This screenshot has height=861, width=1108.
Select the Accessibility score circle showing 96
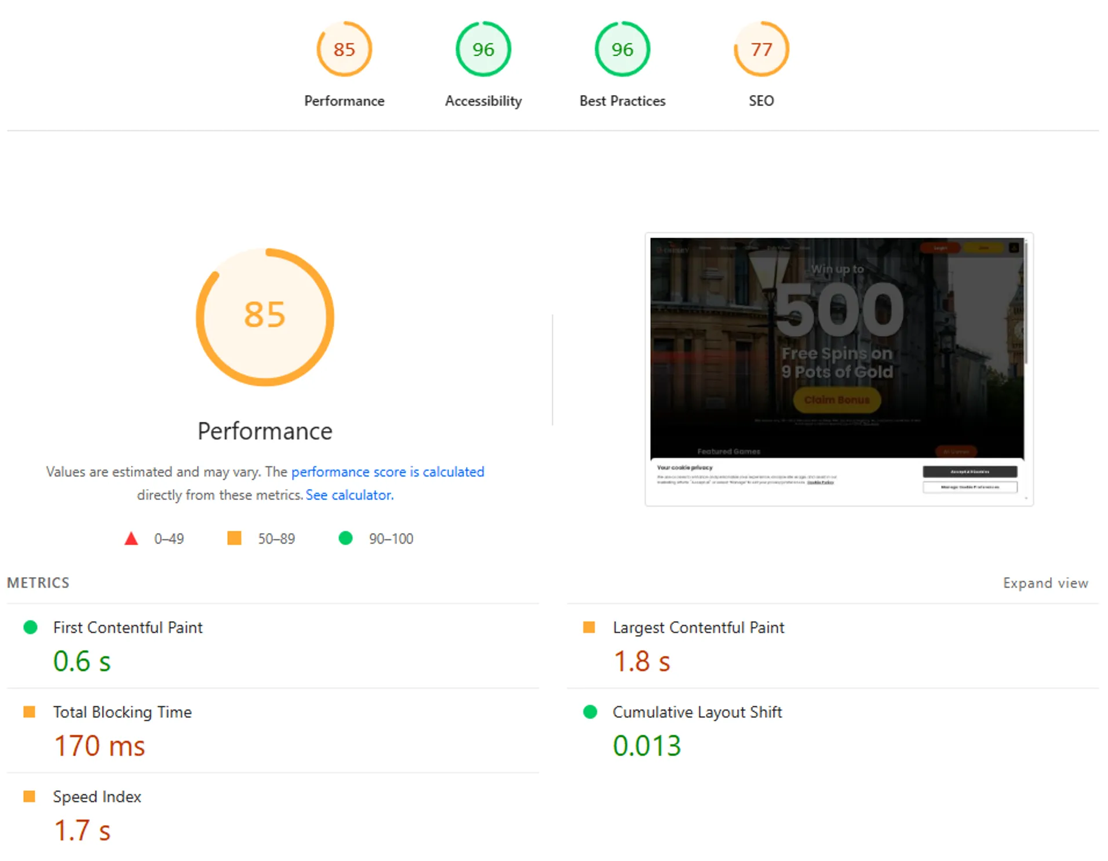[x=483, y=49]
